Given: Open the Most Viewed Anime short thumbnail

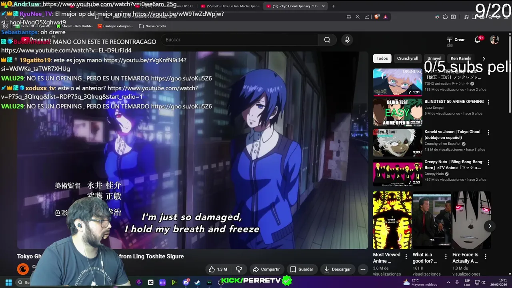Looking at the screenshot, I should pyautogui.click(x=392, y=220).
